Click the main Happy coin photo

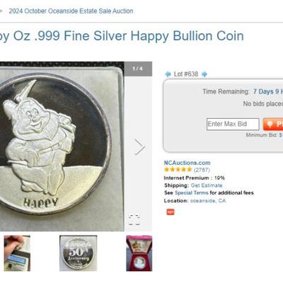pyautogui.click(x=62, y=146)
